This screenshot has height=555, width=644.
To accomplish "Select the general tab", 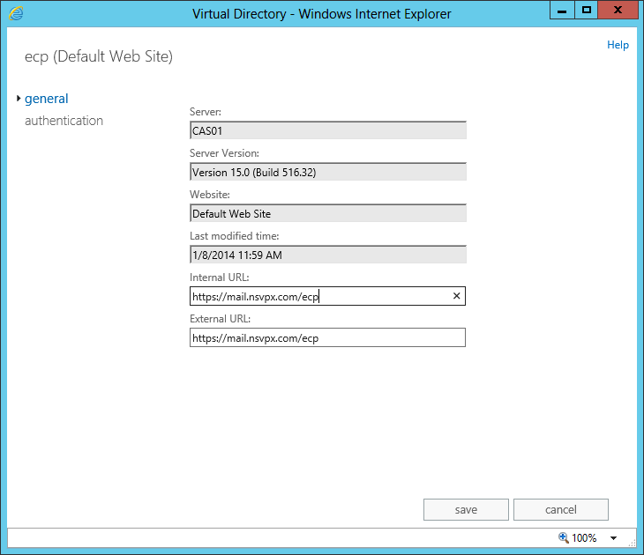I will (47, 99).
